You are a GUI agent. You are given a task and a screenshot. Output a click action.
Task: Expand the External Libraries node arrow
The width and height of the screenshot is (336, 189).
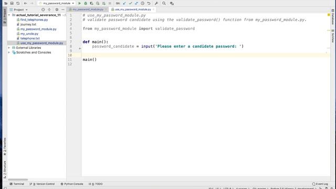9,48
